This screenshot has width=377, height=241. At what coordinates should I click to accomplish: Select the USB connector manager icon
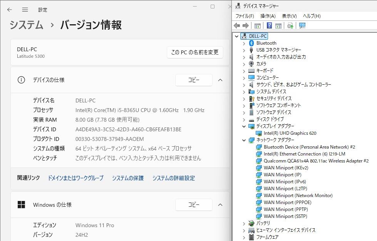point(251,50)
